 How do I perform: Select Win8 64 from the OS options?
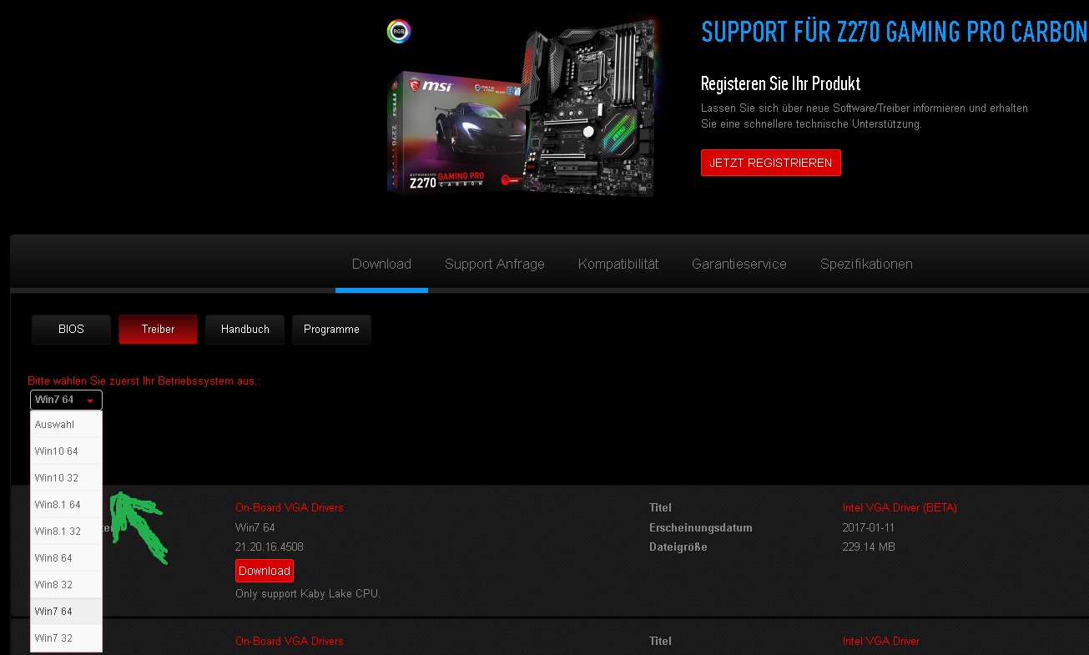pyautogui.click(x=66, y=557)
